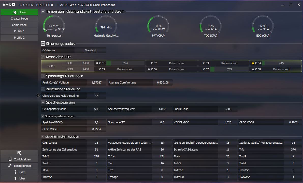Screen dimensions: 303x183
Task: Click Peak Core(s) Voltage value 1,37027
Action: point(96,82)
